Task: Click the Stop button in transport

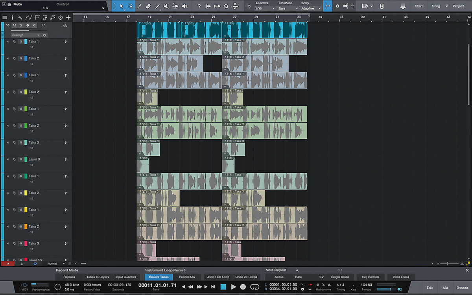Action: pyautogui.click(x=223, y=287)
